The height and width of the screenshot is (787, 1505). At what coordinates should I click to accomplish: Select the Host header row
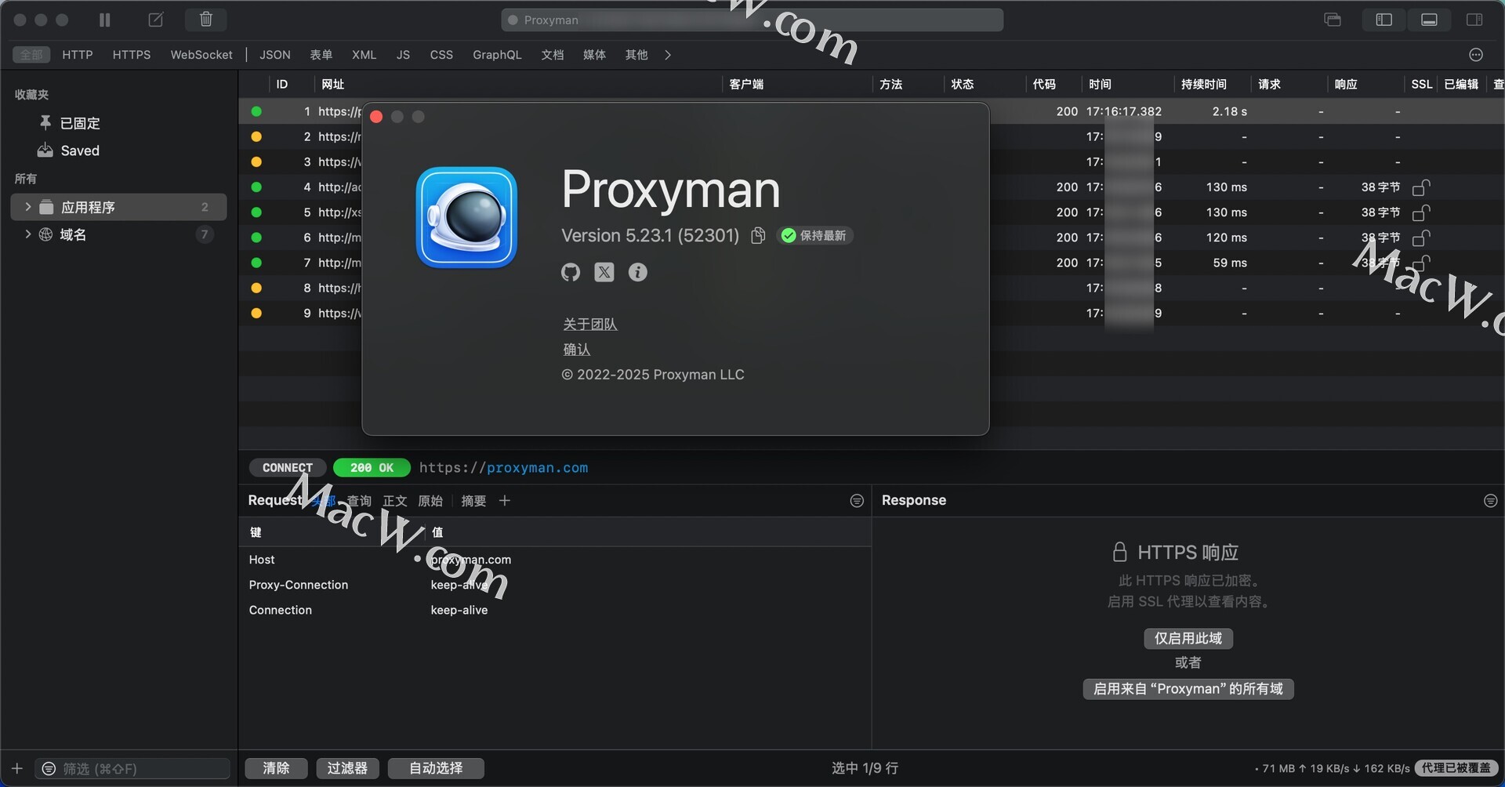(555, 560)
